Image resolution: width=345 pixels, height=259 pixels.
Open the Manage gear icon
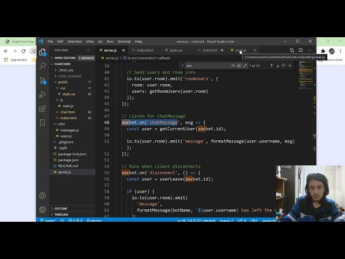coord(43,209)
